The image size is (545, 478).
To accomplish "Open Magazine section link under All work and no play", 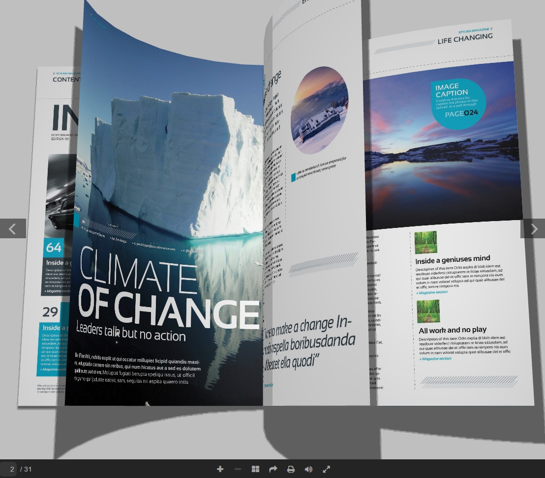I will (x=436, y=359).
